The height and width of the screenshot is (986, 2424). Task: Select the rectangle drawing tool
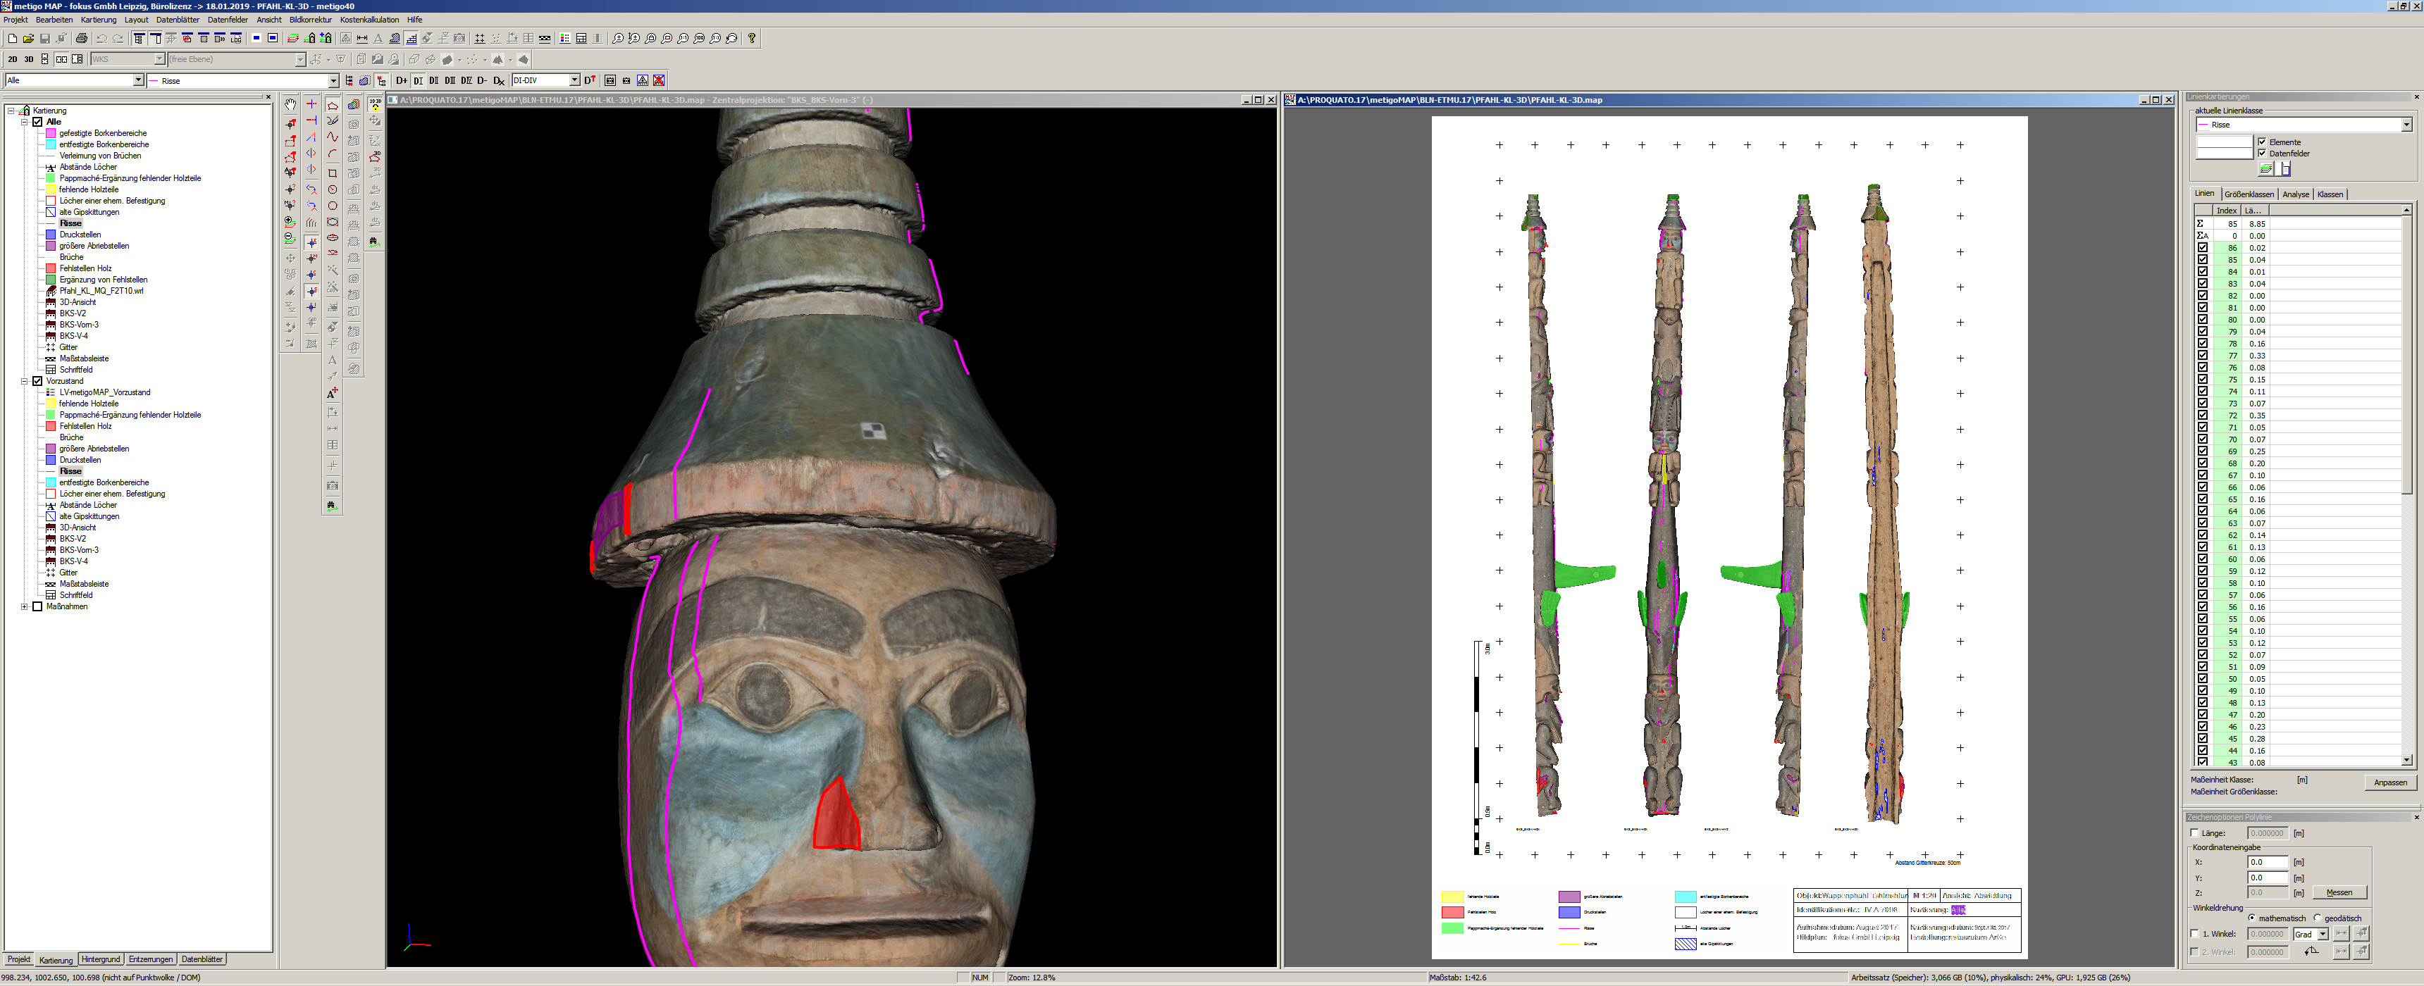[332, 173]
